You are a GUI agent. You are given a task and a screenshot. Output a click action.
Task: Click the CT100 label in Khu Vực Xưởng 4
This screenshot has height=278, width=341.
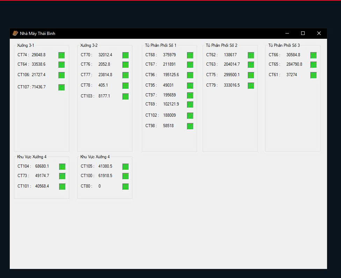point(86,176)
